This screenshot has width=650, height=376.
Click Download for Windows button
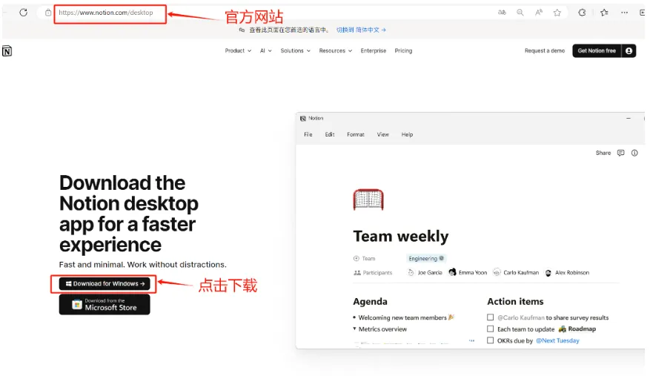point(105,284)
